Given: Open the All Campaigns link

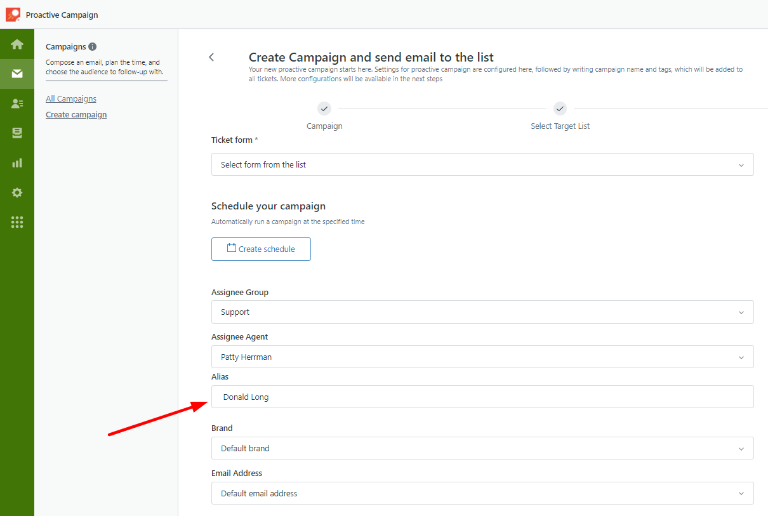Looking at the screenshot, I should (x=71, y=99).
